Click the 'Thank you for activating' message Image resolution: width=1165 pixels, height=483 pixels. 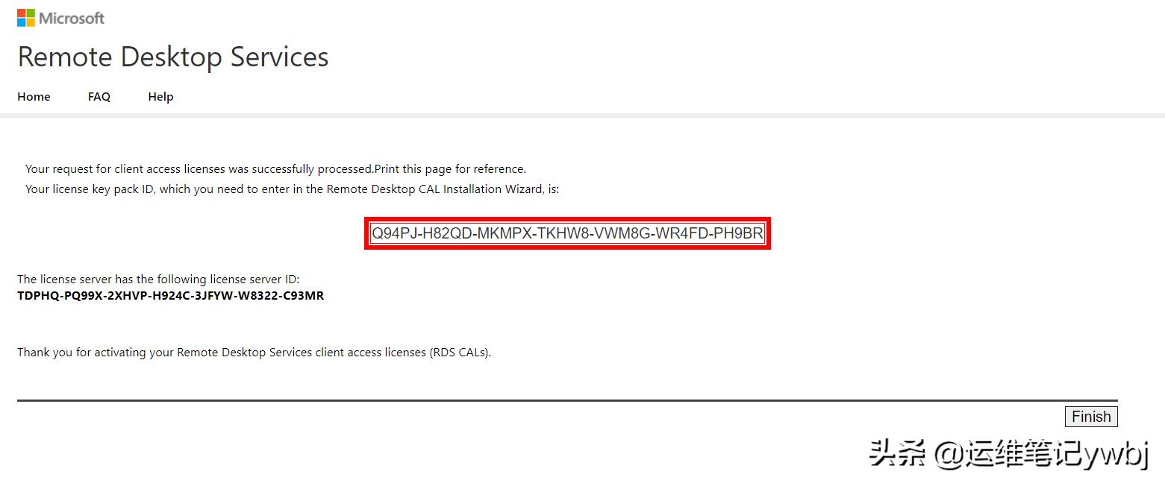coord(254,352)
